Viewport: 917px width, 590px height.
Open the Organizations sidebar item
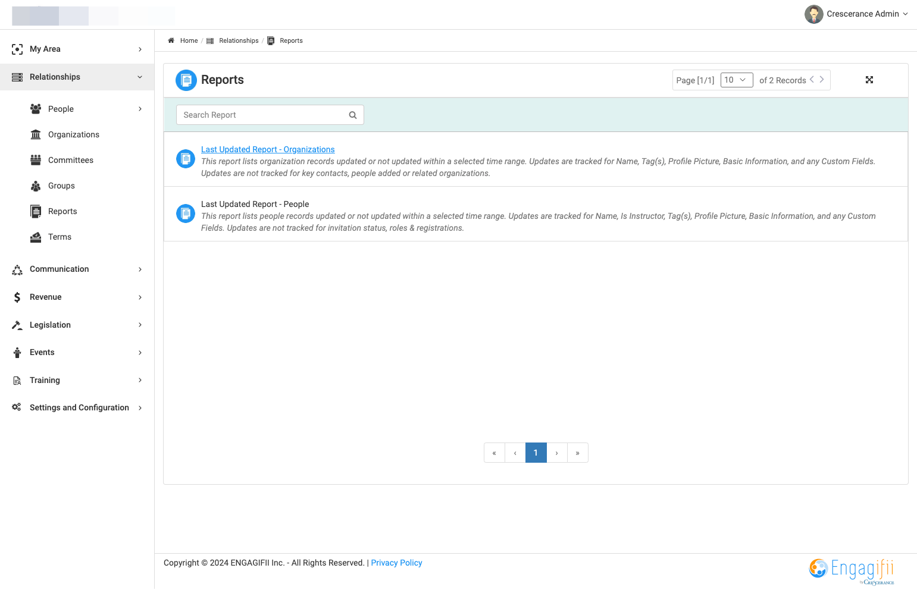(x=74, y=134)
